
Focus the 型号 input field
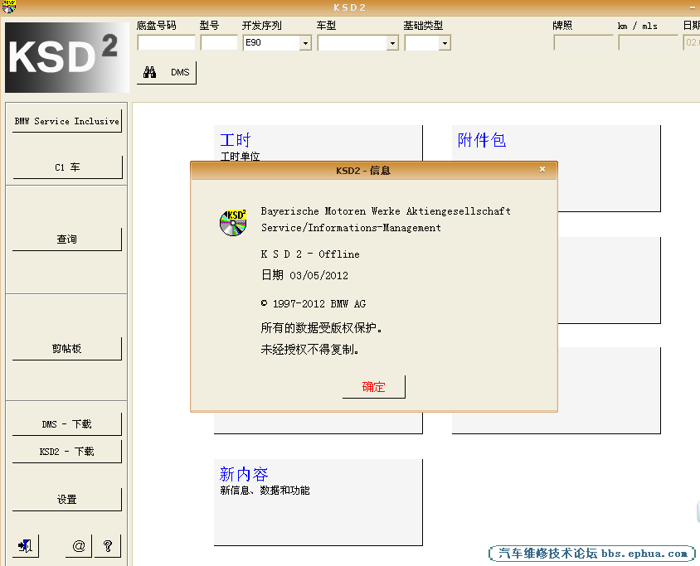tap(219, 43)
